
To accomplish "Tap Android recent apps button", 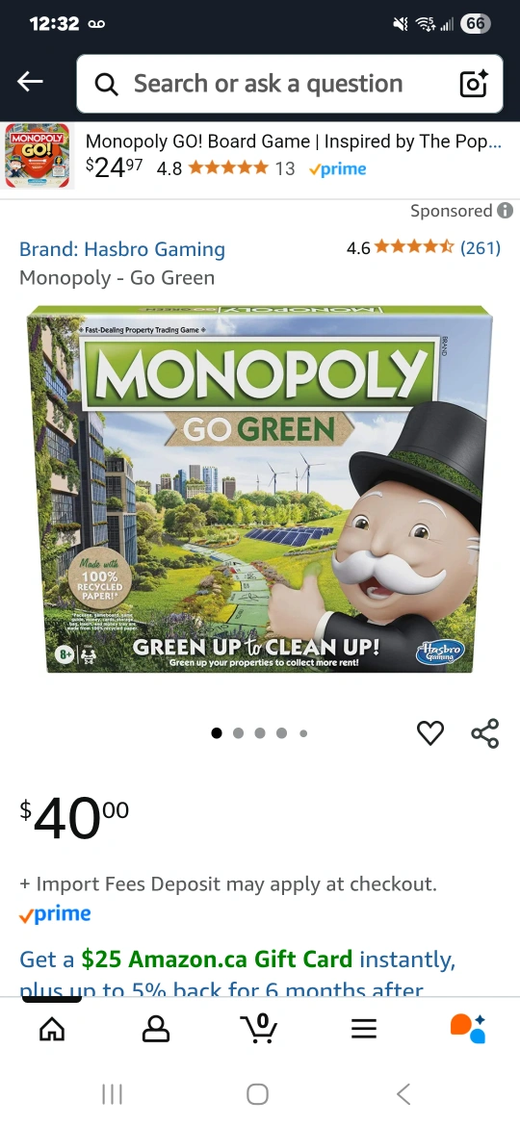I will (x=112, y=1094).
